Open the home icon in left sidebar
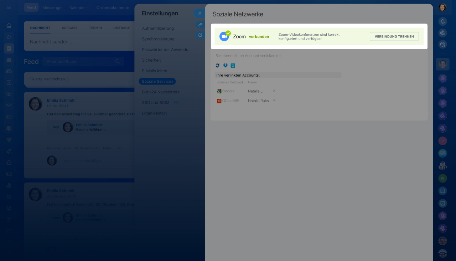 [x=9, y=26]
